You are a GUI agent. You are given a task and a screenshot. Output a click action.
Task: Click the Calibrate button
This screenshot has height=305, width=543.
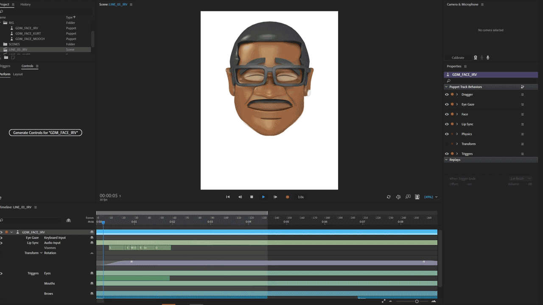click(458, 58)
